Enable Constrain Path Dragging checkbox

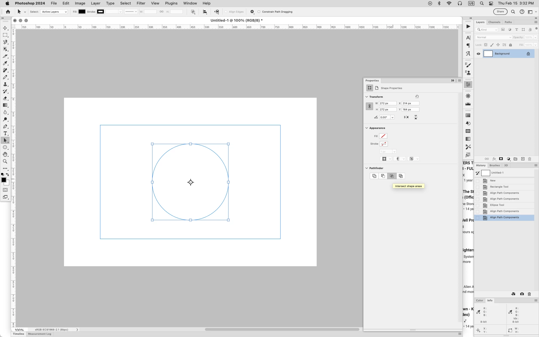tap(259, 12)
